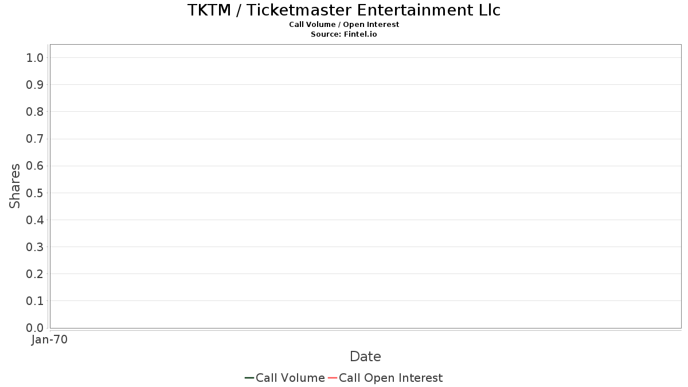Click the 0.2 y-axis tick label
The height and width of the screenshot is (387, 688).
point(35,274)
